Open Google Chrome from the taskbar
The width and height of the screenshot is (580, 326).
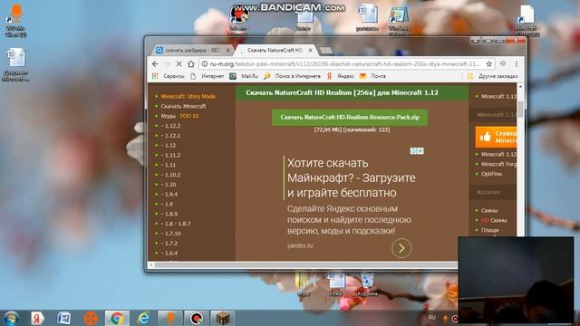(x=117, y=318)
